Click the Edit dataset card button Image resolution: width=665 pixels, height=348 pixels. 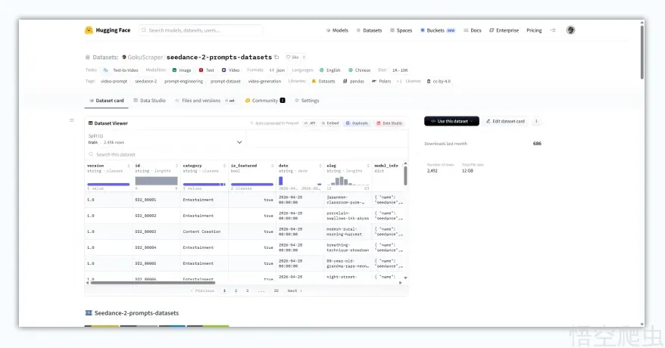(x=505, y=121)
